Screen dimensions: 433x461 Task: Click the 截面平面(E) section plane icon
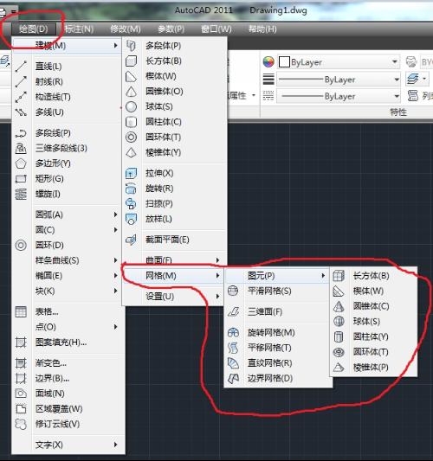[131, 240]
